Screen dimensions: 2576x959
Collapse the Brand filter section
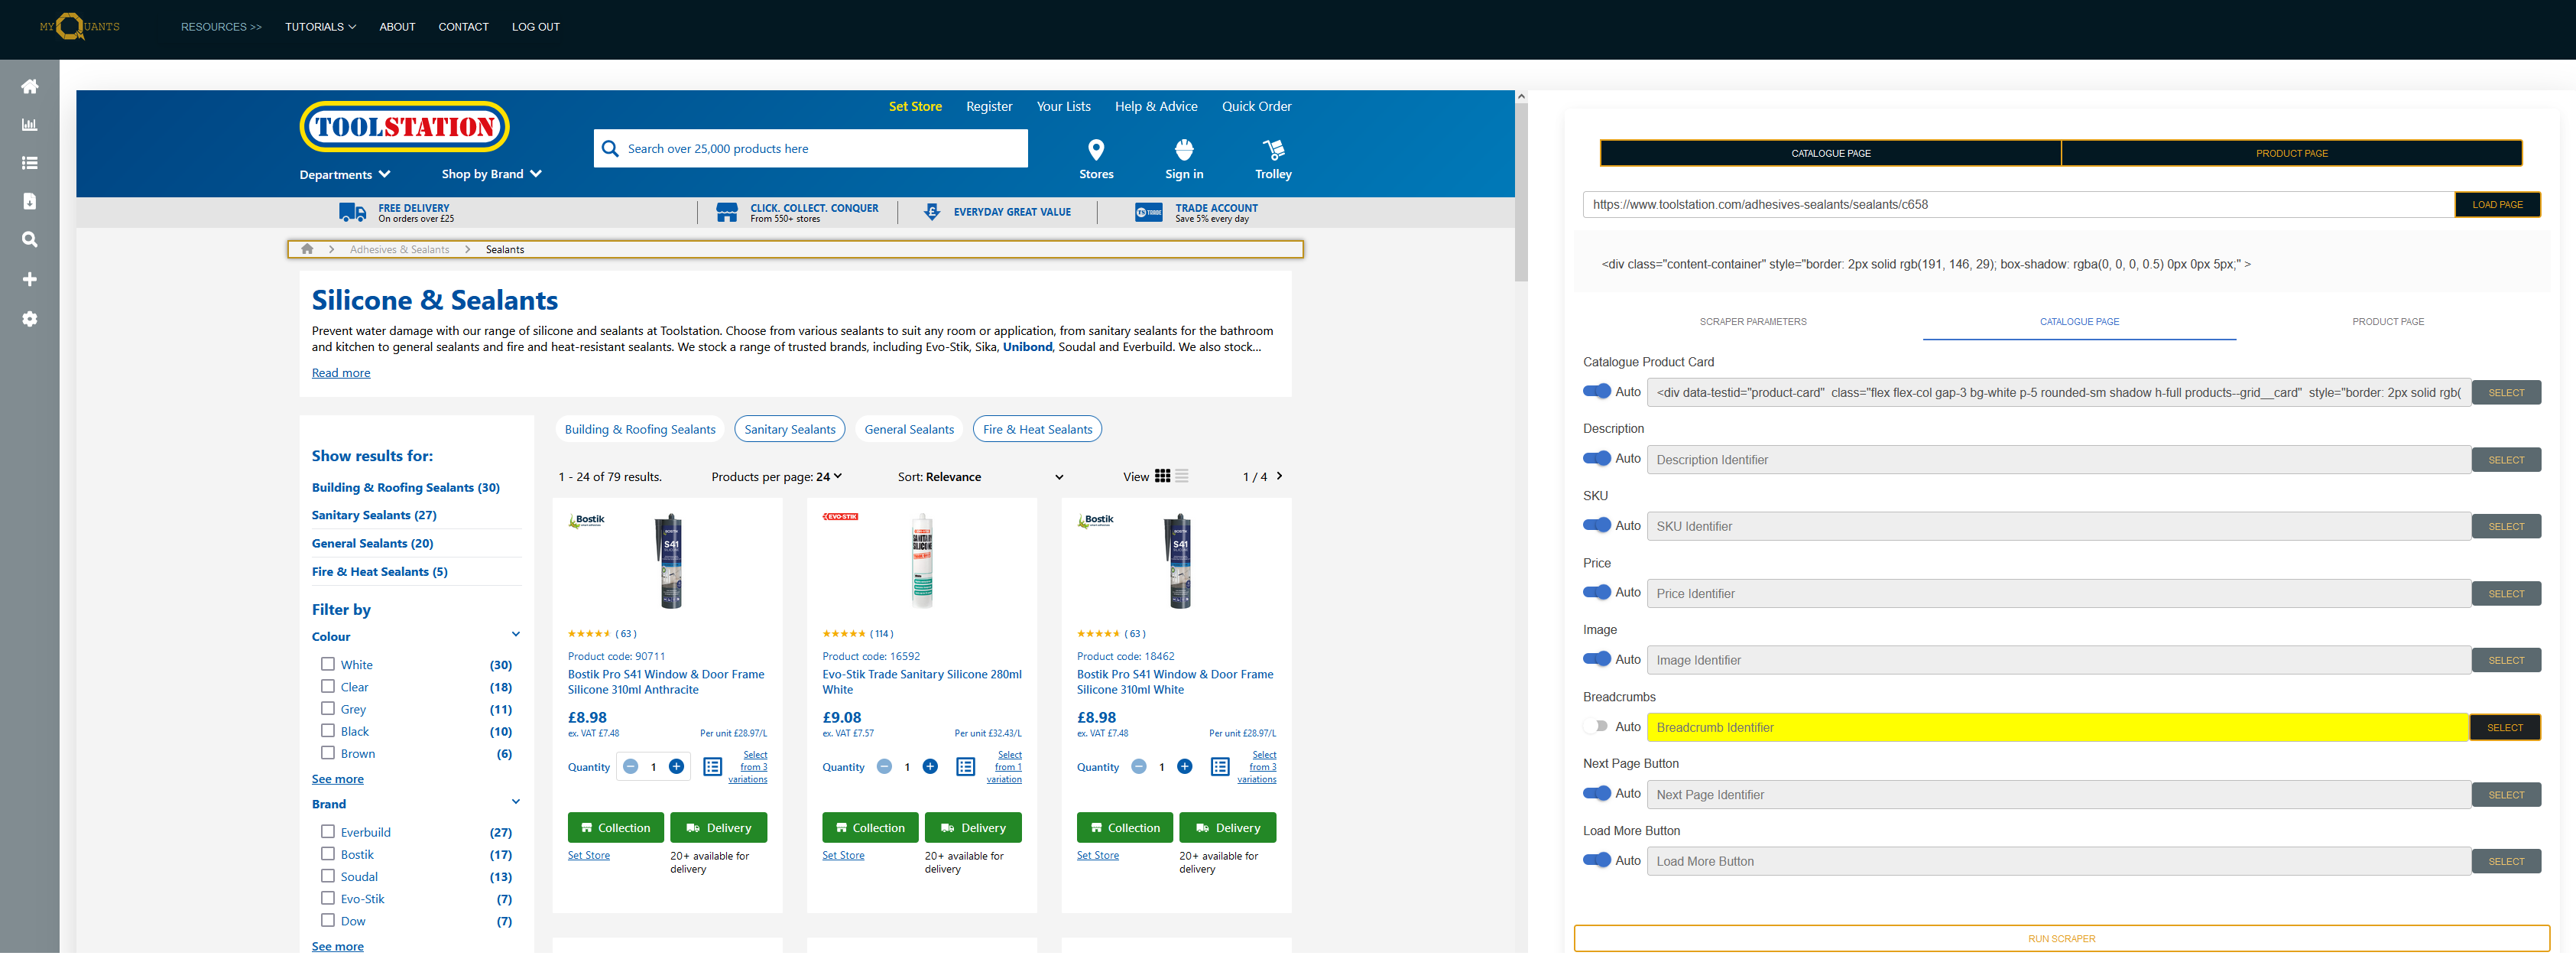click(516, 803)
